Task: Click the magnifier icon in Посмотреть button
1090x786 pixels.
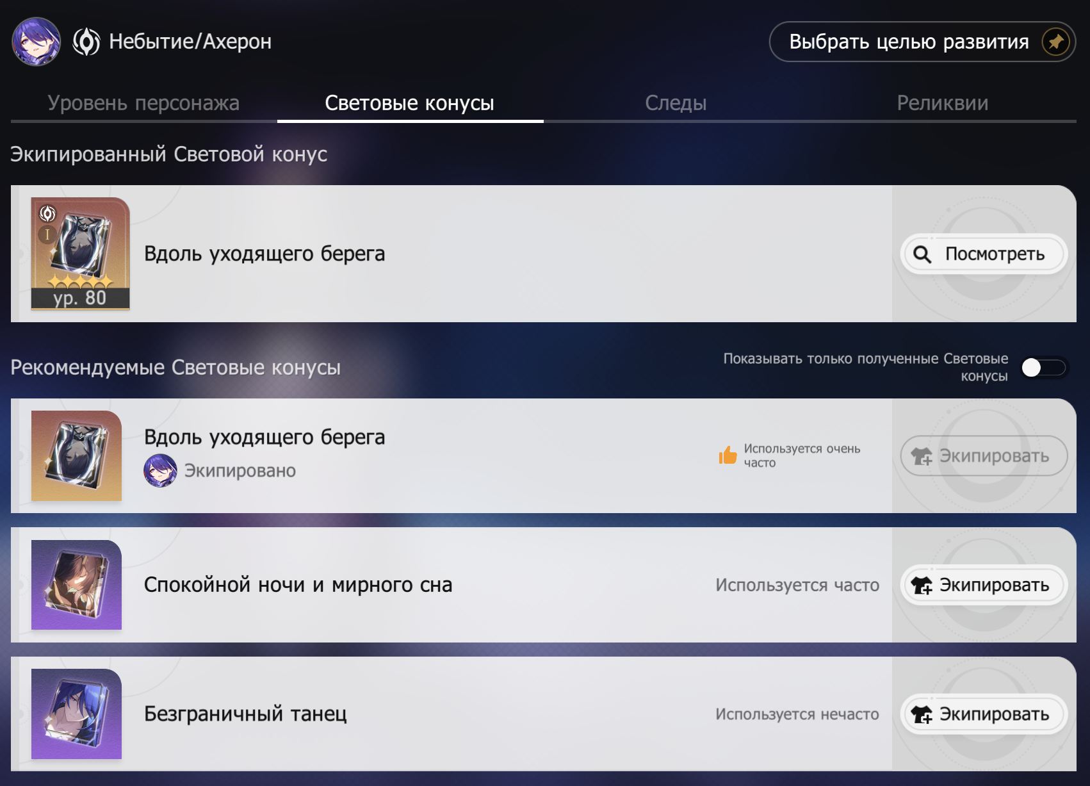Action: 922,254
